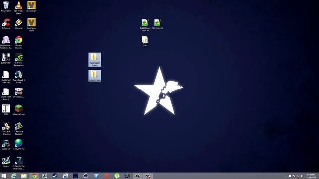Select the Start shortcut with gold V icon
Screen dimensions: 319x179
(x=31, y=6)
